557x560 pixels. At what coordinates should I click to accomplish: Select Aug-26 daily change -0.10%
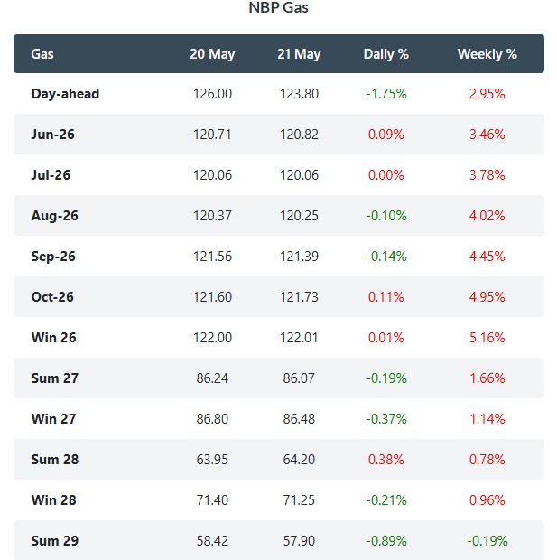386,216
